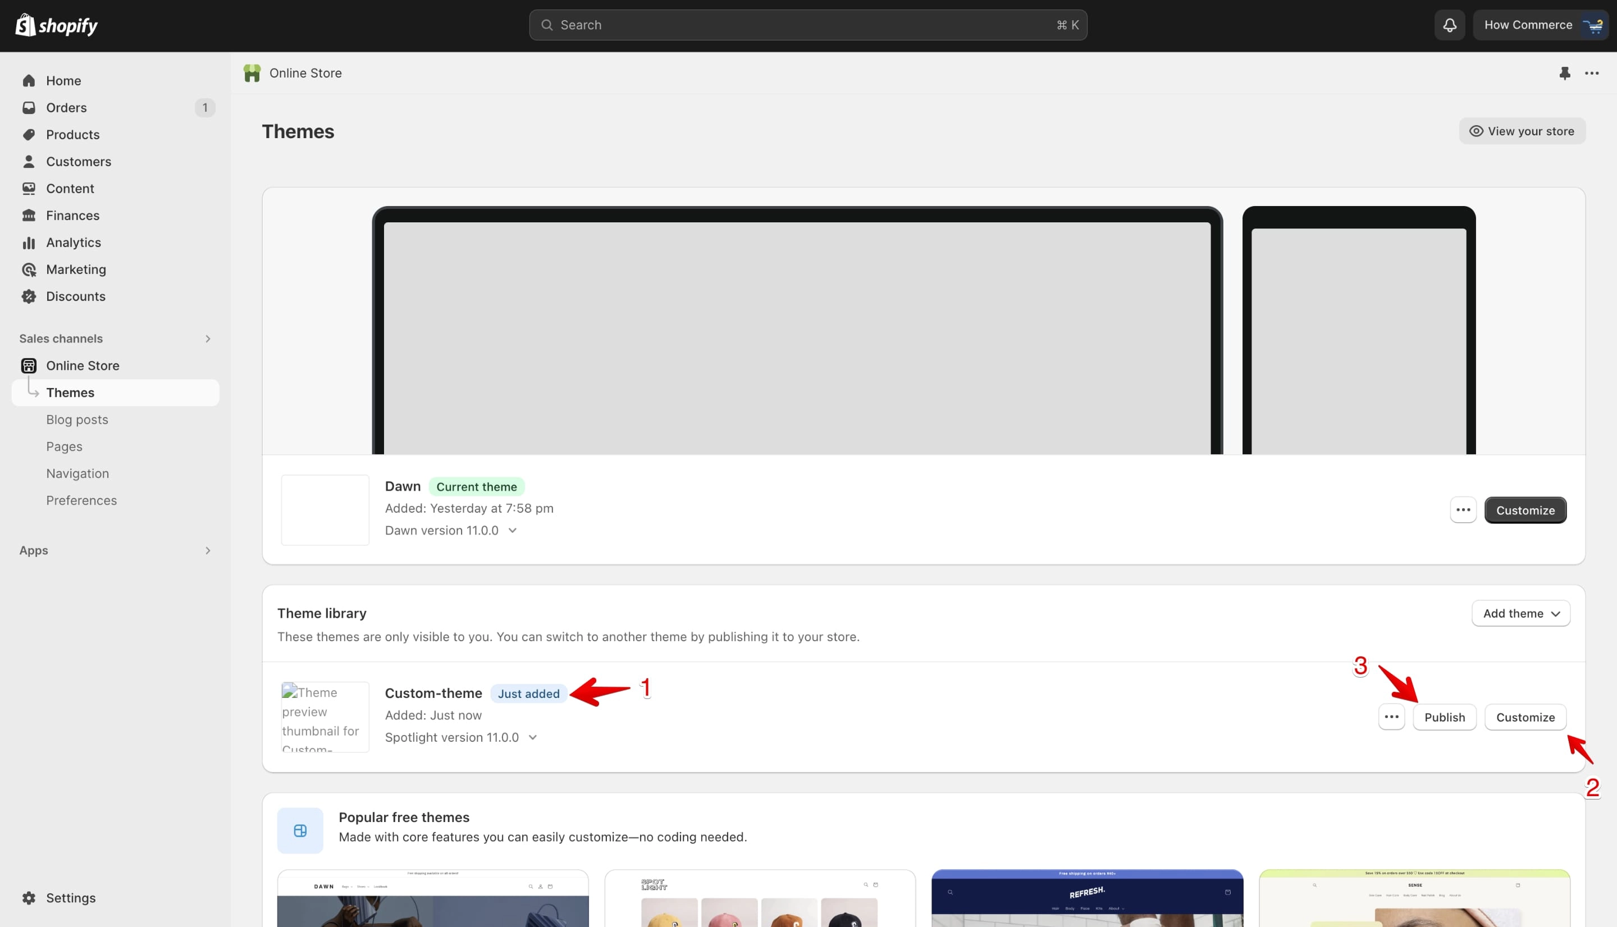This screenshot has width=1617, height=927.
Task: Click the Customers person icon
Action: click(29, 162)
